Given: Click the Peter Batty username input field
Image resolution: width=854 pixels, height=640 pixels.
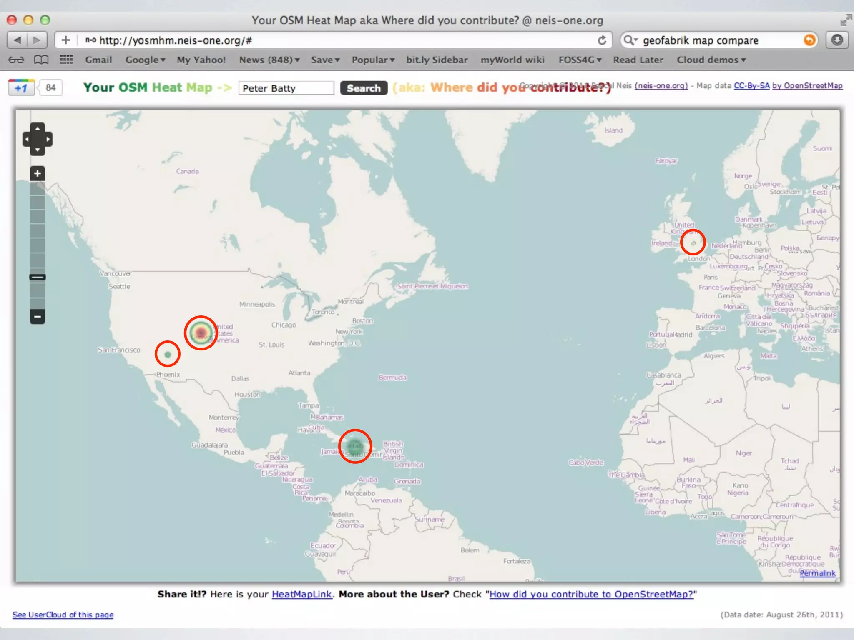Looking at the screenshot, I should pyautogui.click(x=286, y=88).
